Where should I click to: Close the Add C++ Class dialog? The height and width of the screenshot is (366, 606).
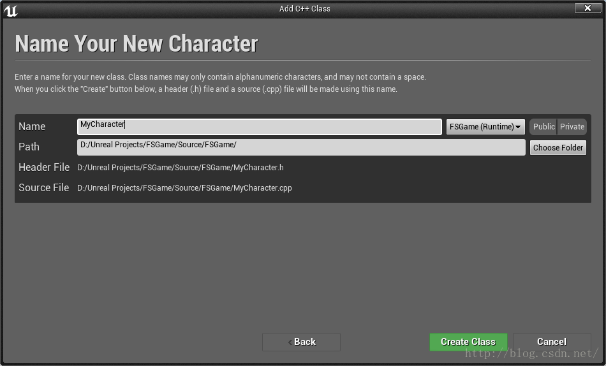588,8
